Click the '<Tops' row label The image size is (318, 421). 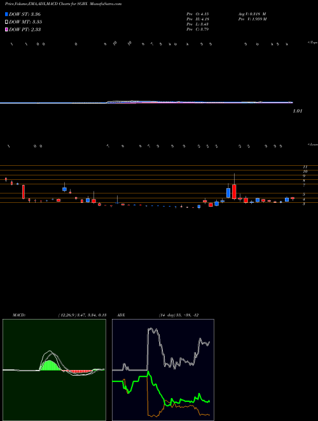(312, 43)
